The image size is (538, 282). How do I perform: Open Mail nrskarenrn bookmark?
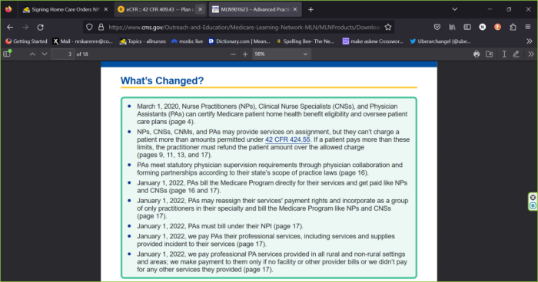[x=83, y=41]
